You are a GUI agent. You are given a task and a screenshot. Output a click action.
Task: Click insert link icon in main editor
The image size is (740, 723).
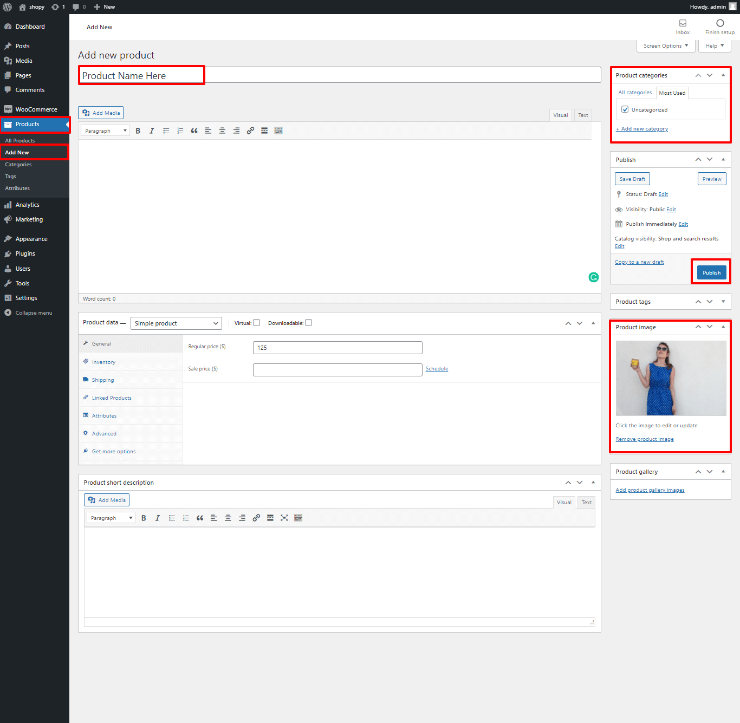[x=250, y=131]
